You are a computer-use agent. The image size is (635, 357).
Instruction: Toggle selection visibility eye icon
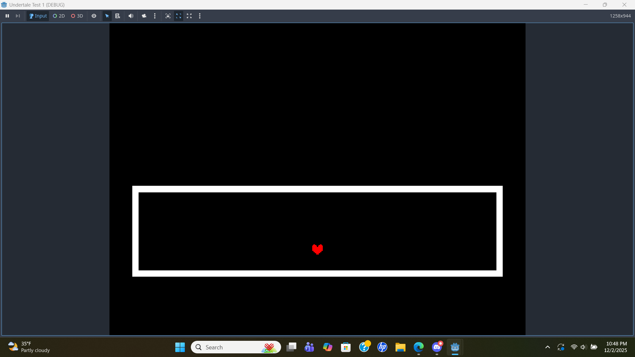tap(94, 16)
